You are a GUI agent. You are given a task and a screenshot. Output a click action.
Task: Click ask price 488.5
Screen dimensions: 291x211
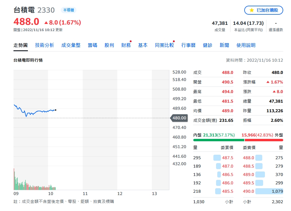[x=248, y=166]
